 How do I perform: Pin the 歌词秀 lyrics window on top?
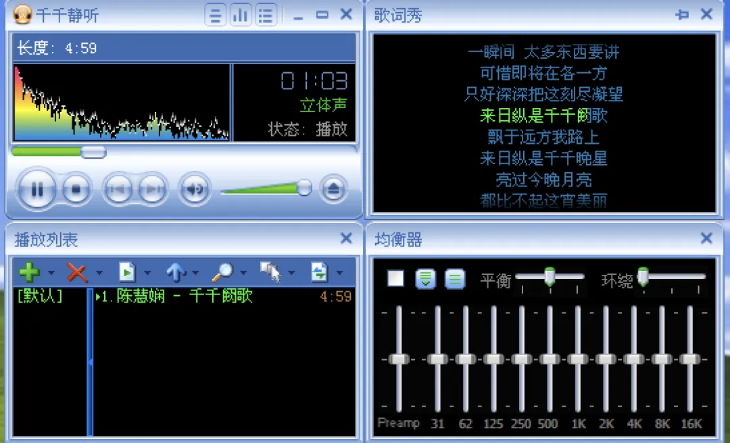point(682,14)
